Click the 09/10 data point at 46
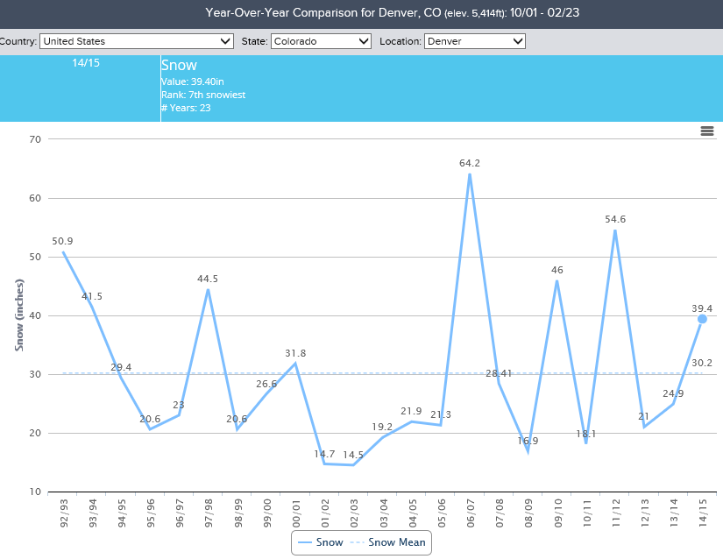This screenshot has height=559, width=723. pyautogui.click(x=557, y=280)
